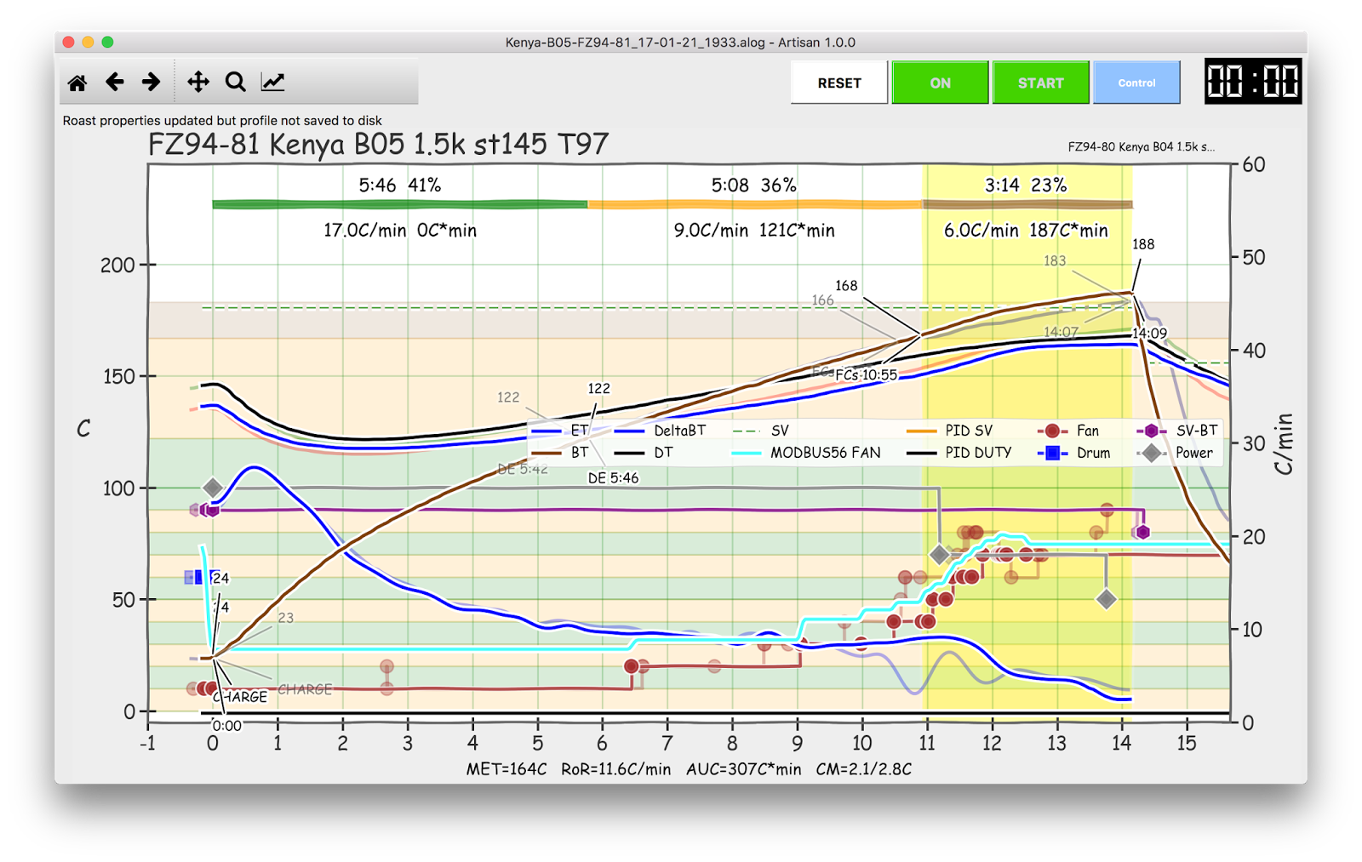Click the Home reset-view icon

pos(77,83)
